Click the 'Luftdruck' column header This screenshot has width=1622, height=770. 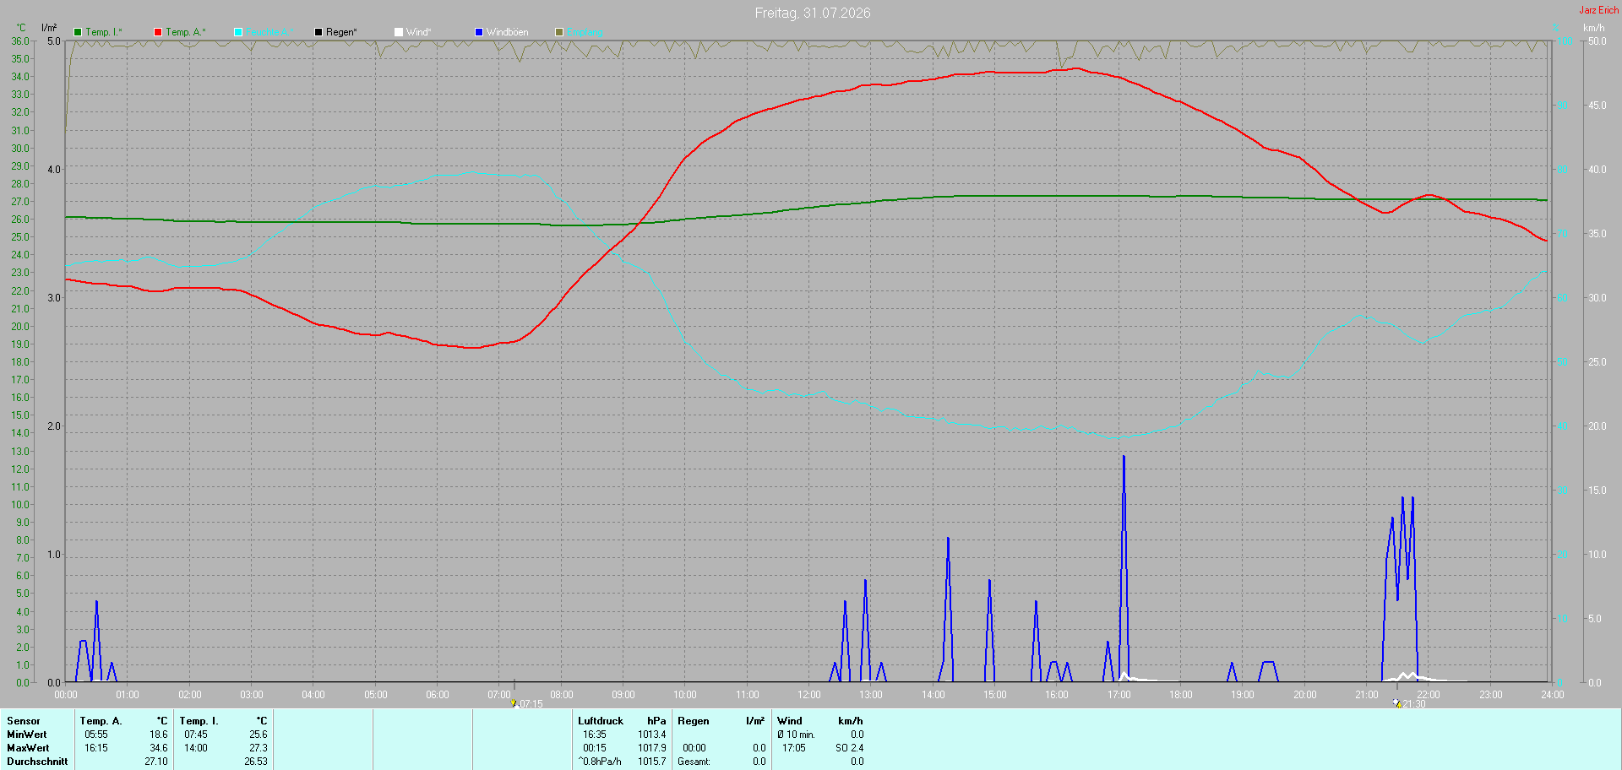(x=601, y=721)
